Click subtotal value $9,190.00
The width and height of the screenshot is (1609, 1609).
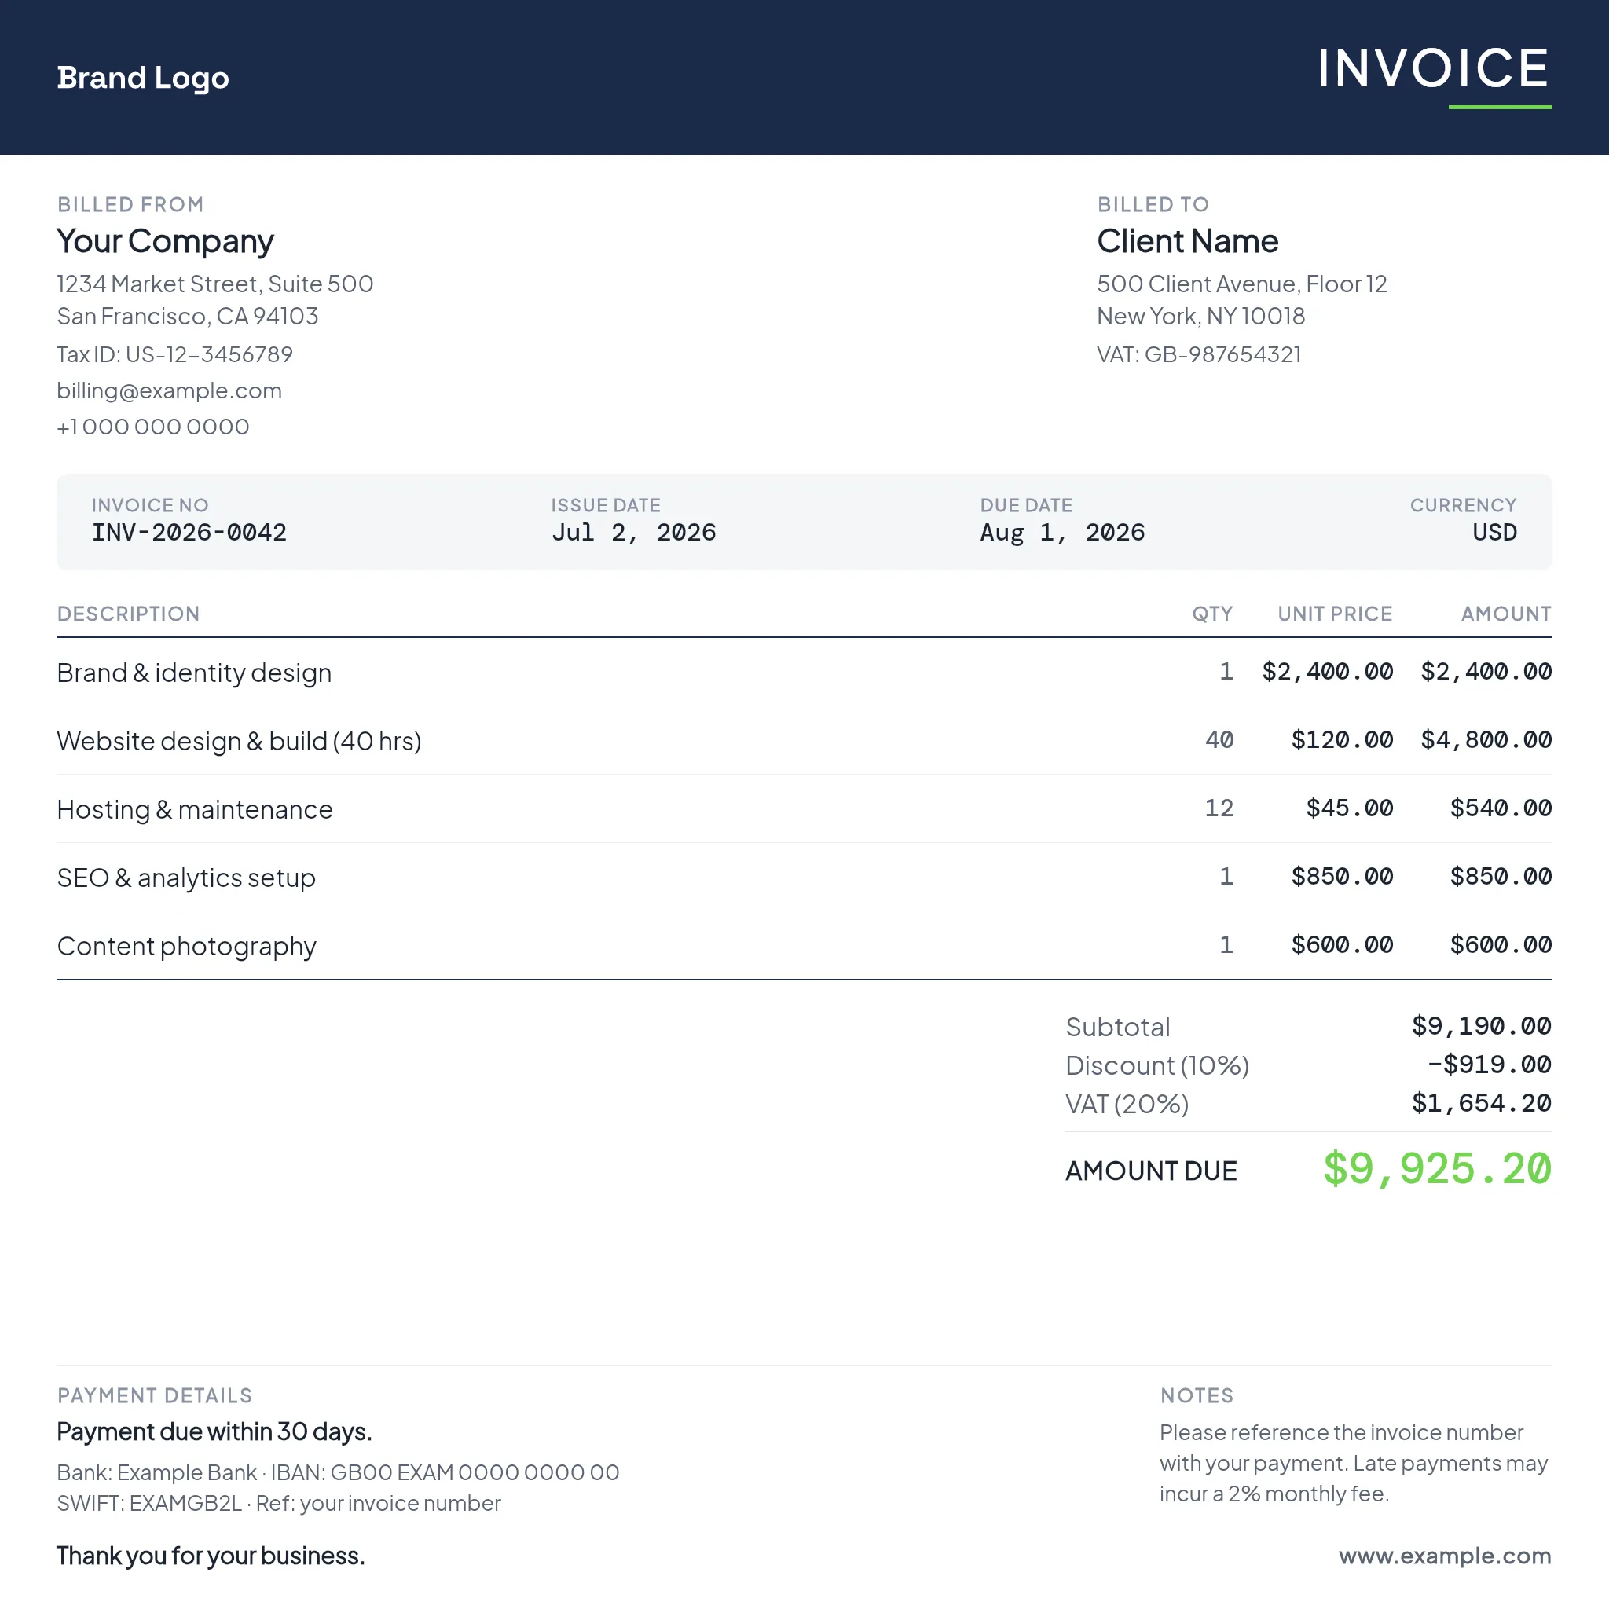[x=1481, y=1026]
